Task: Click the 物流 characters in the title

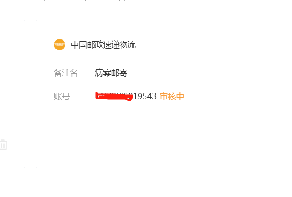Action: point(128,45)
